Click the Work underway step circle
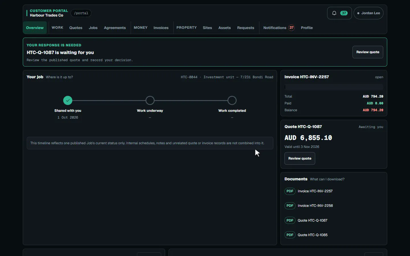The width and height of the screenshot is (410, 256). click(x=150, y=100)
